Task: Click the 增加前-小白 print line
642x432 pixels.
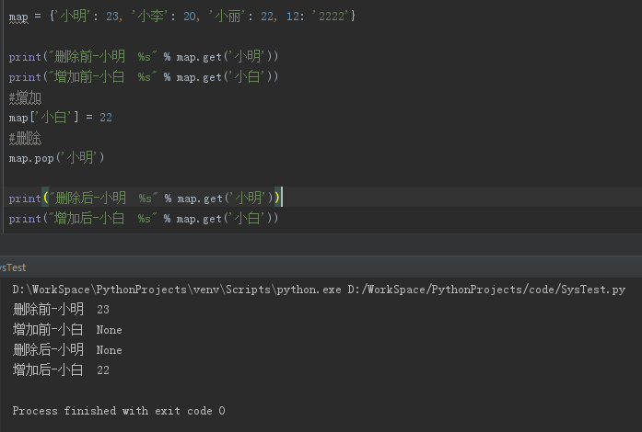Action: 144,77
